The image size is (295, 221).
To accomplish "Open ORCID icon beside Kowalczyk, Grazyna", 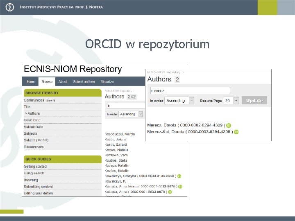I will pos(179,176).
